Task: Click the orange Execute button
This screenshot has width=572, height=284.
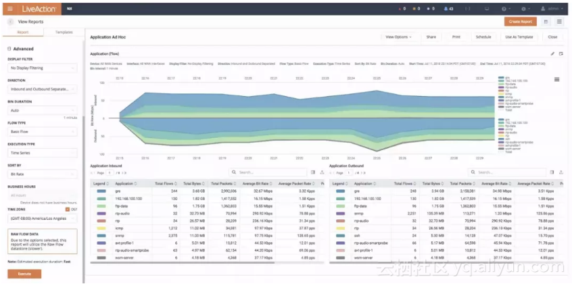Action: coord(24,274)
